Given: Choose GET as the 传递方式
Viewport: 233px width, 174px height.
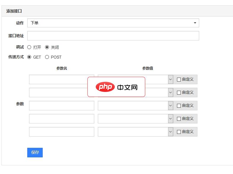Looking at the screenshot, I should pos(29,57).
